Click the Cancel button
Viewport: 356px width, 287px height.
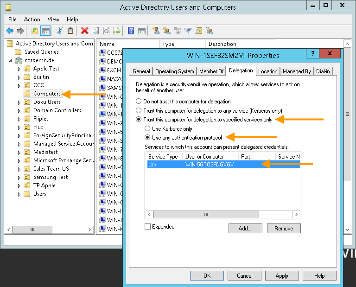coord(245,276)
